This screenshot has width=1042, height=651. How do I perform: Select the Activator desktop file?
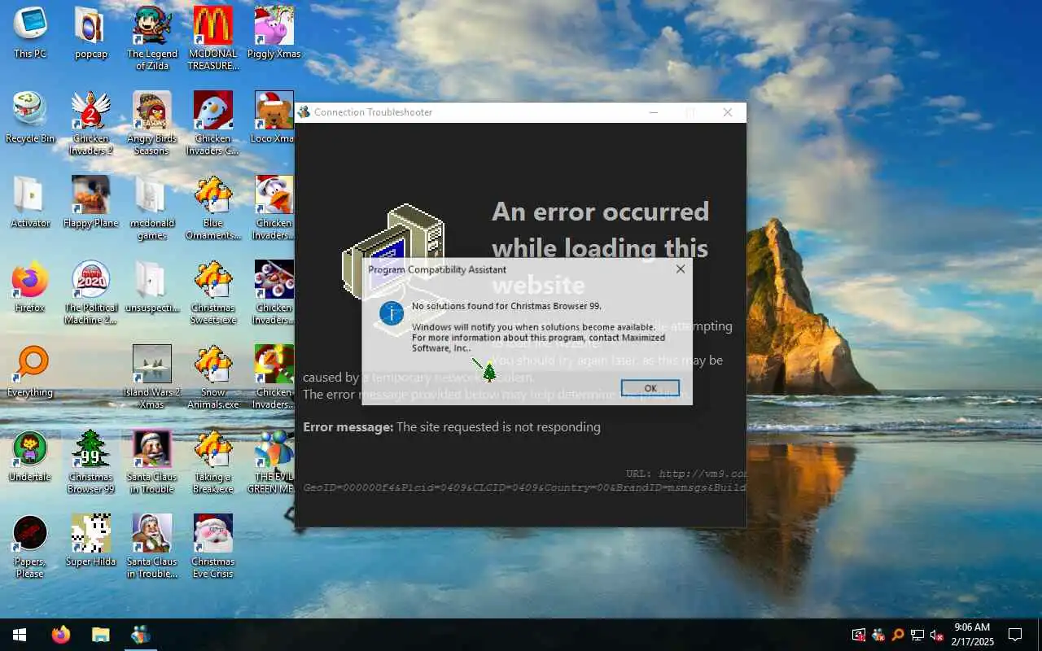(30, 202)
